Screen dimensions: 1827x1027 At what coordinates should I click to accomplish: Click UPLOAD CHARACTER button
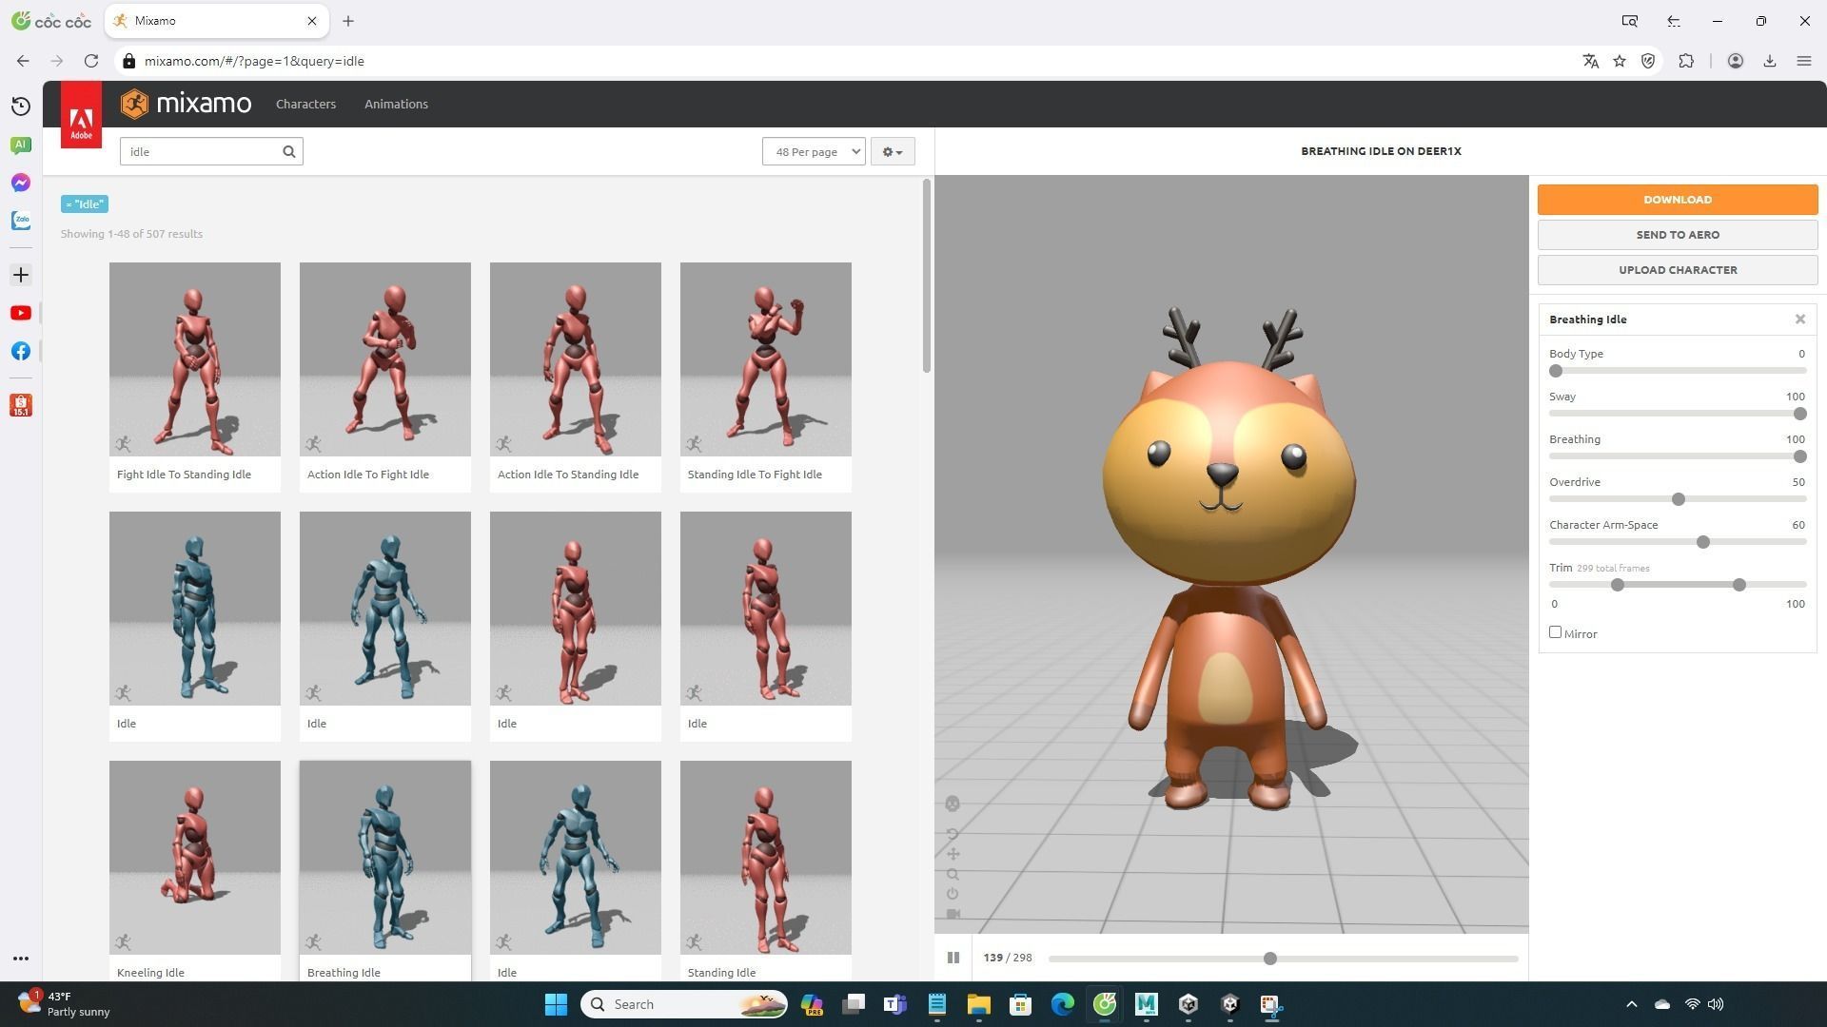pos(1678,270)
